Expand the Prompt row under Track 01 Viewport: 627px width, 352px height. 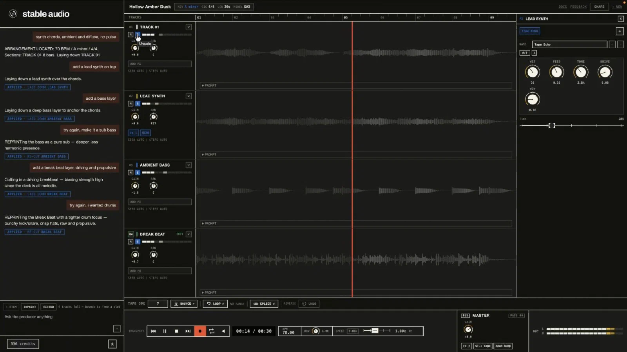(x=356, y=85)
